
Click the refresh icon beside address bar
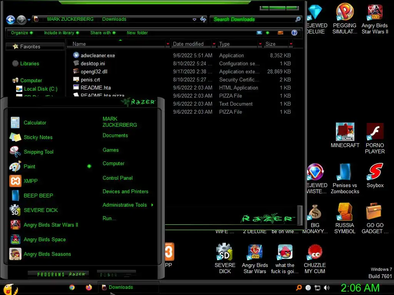[x=203, y=19]
